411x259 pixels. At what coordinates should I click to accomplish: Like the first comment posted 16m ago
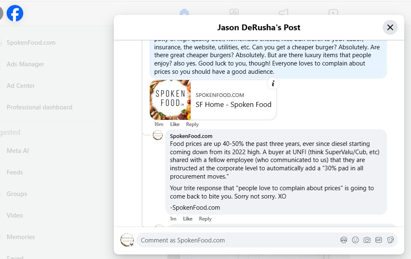[175, 124]
